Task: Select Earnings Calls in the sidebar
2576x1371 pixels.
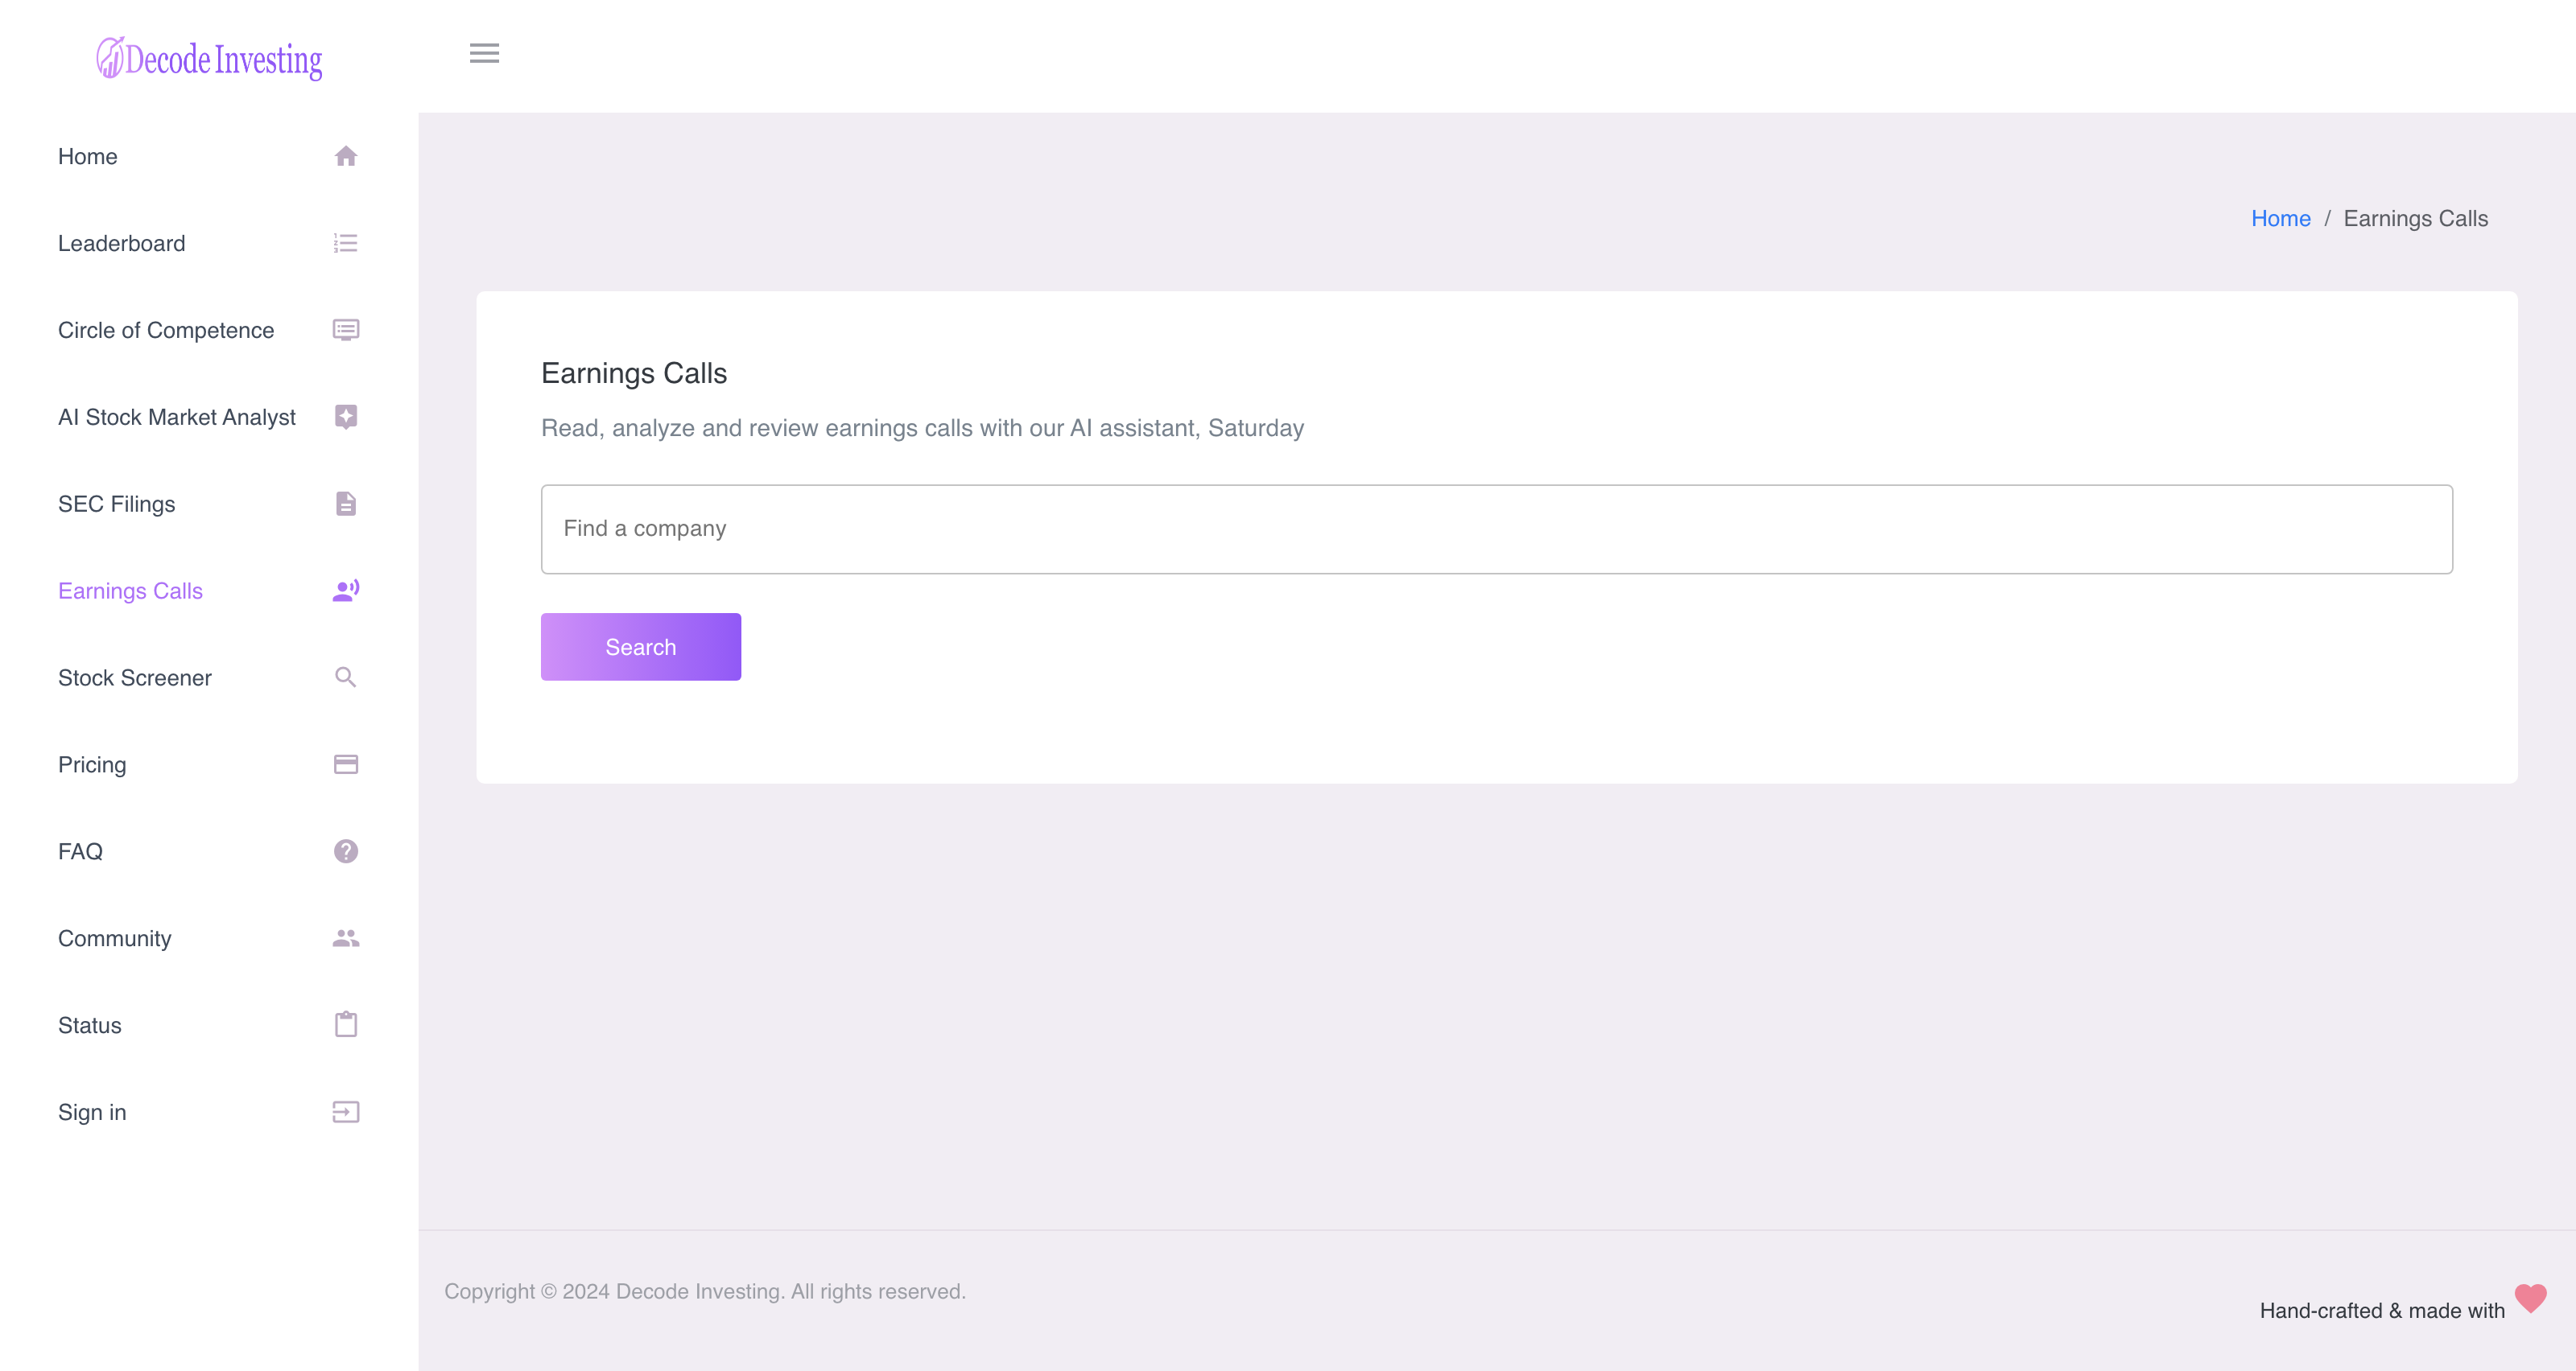Action: 131,591
